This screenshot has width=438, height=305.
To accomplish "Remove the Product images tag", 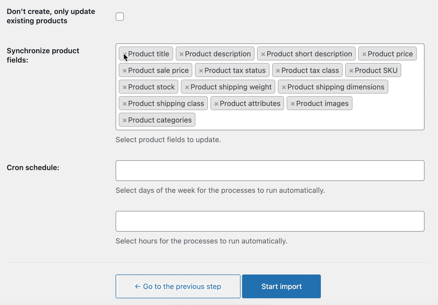I will point(293,104).
